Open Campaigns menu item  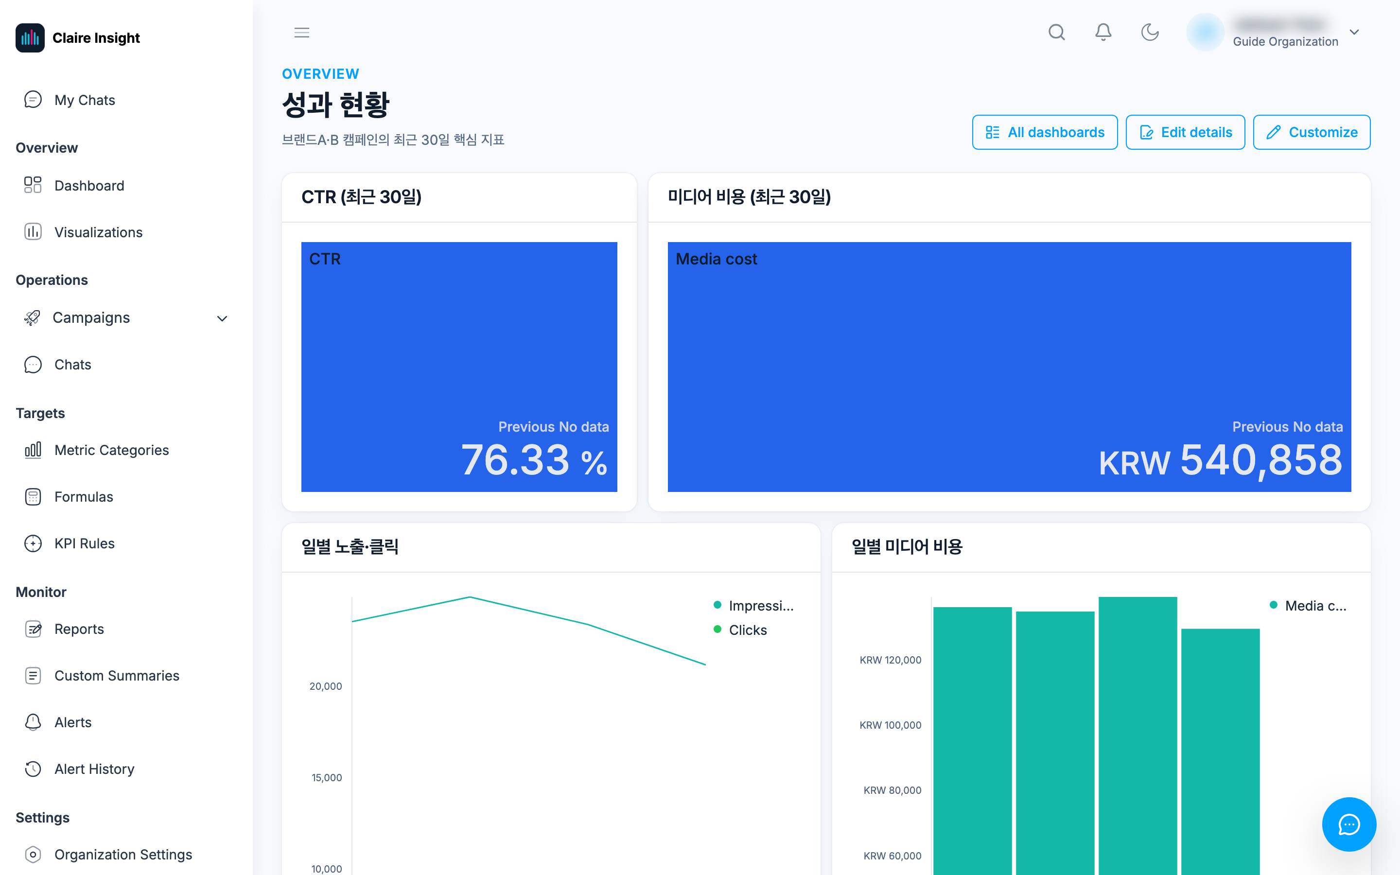point(126,318)
